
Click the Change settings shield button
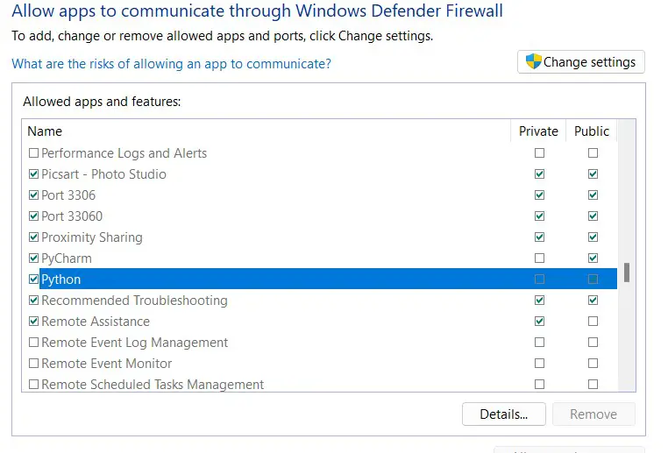(x=580, y=62)
